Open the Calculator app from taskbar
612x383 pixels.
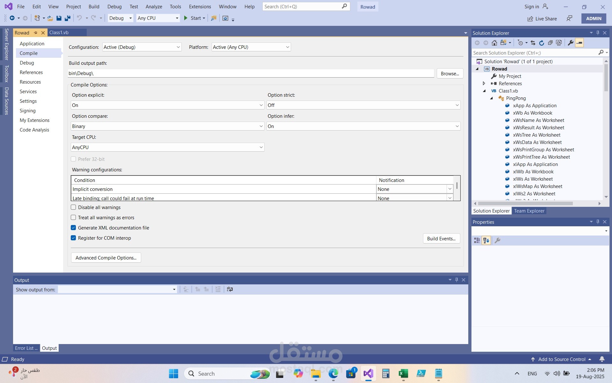(386, 373)
